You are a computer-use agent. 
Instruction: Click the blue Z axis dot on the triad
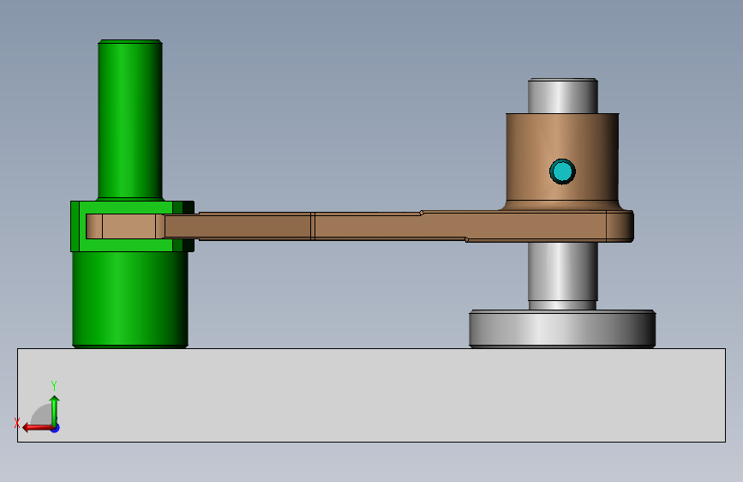tap(56, 428)
